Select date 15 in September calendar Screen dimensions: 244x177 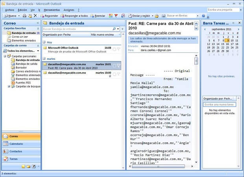pos(223,44)
